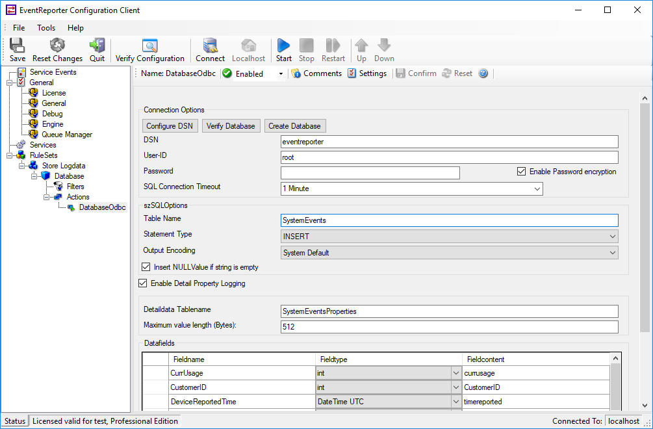The image size is (653, 429).
Task: Open Fieldtype dropdown for CurrUsage row
Action: pos(456,373)
